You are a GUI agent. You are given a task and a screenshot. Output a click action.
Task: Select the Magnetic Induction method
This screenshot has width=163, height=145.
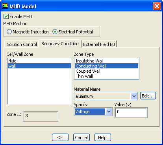tap(9, 32)
